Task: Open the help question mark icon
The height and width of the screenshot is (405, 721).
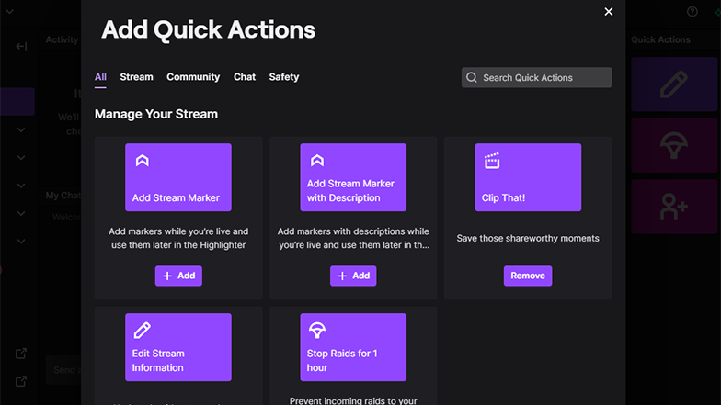Action: [x=692, y=11]
